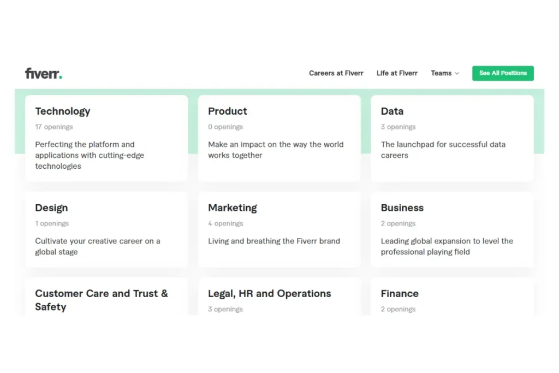Click 2 openings label under Finance
Image resolution: width=559 pixels, height=373 pixels.
pos(399,310)
